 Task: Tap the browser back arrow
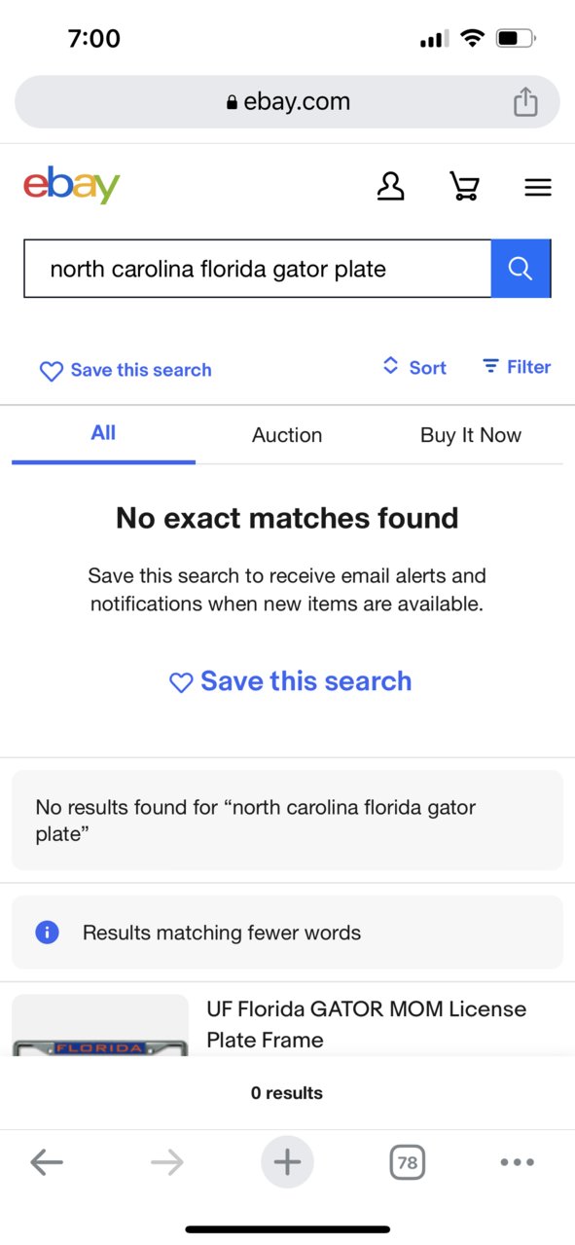(x=46, y=1162)
